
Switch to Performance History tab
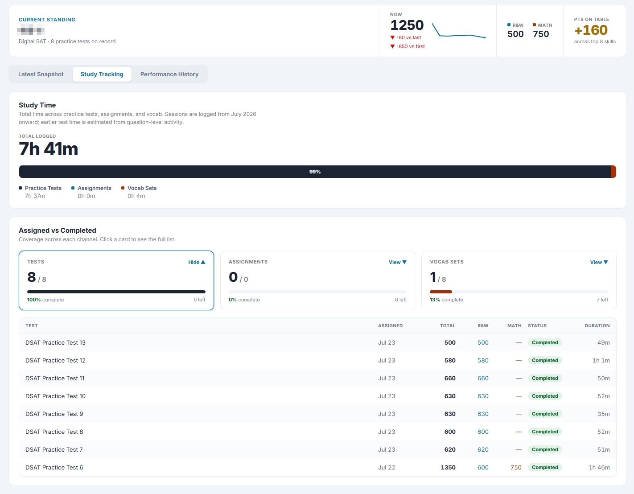coord(169,74)
